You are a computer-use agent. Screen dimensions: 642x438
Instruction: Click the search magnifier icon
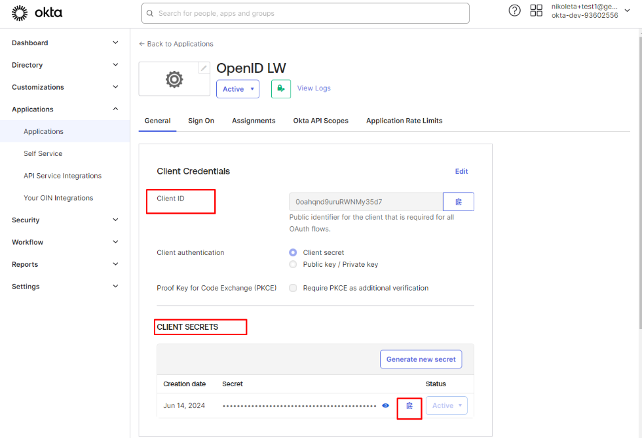click(150, 14)
